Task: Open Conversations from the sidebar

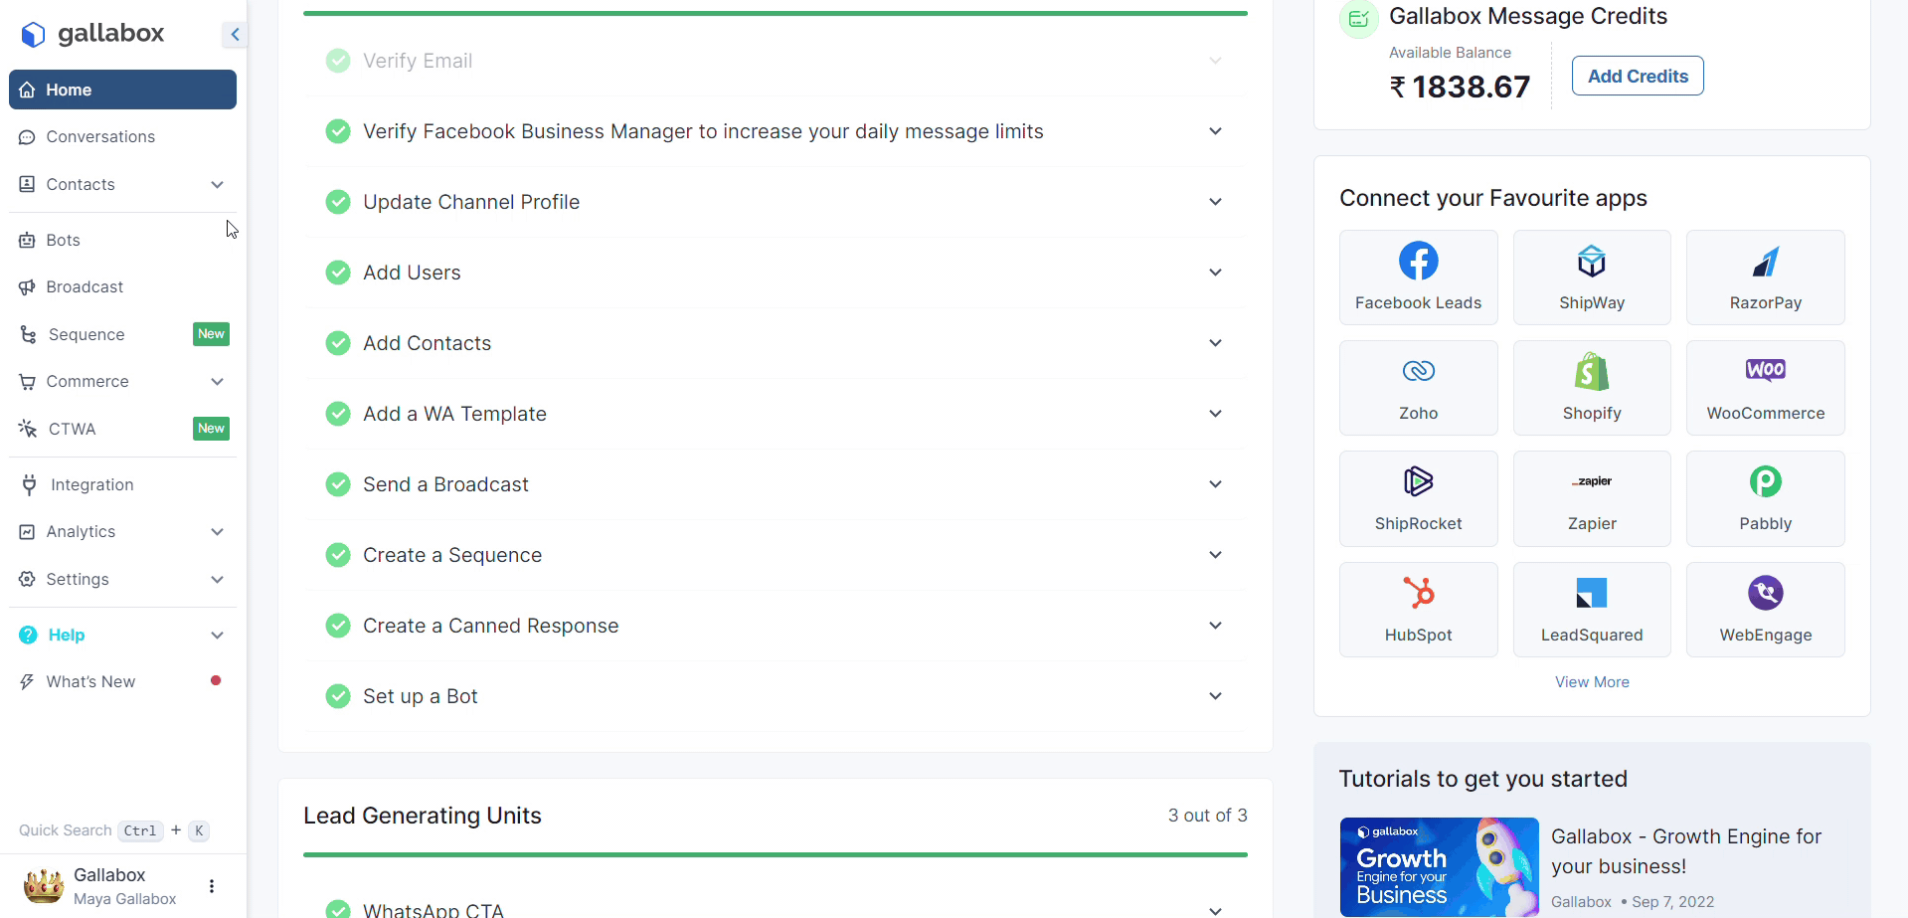Action: tap(100, 137)
